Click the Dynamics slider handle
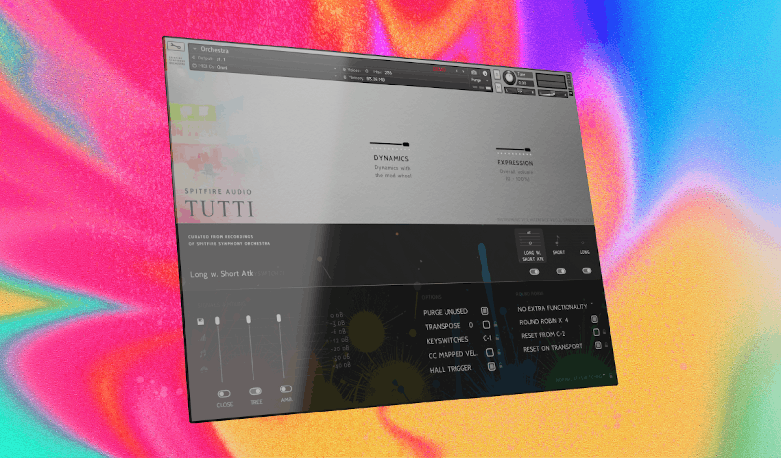The height and width of the screenshot is (458, 781). pyautogui.click(x=406, y=144)
